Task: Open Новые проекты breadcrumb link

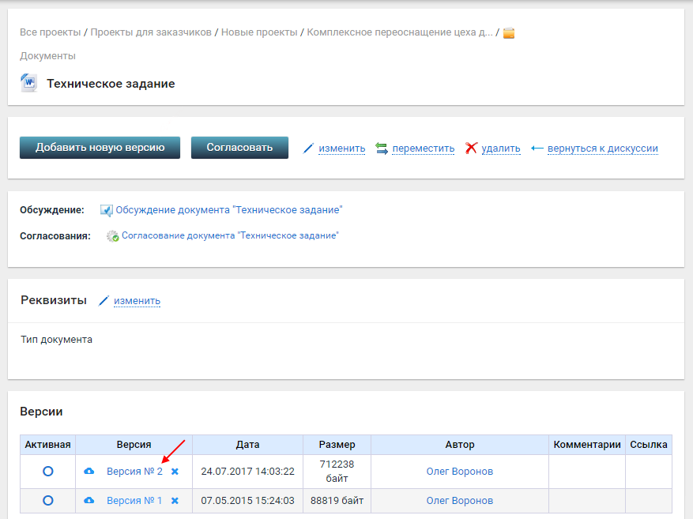Action: tap(259, 32)
